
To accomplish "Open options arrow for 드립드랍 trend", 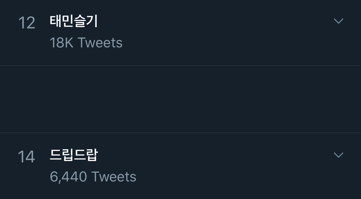I will pos(338,155).
